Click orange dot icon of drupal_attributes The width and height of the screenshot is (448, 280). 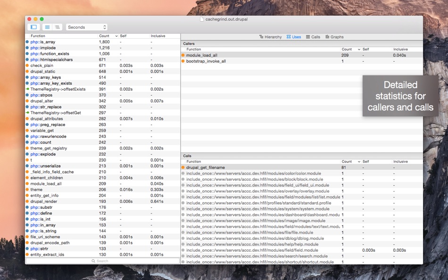(x=27, y=119)
